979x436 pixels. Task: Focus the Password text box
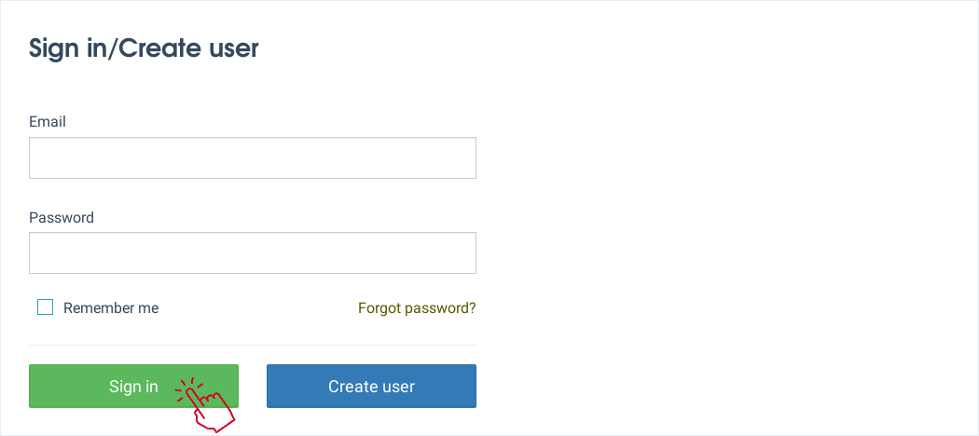pyautogui.click(x=253, y=253)
